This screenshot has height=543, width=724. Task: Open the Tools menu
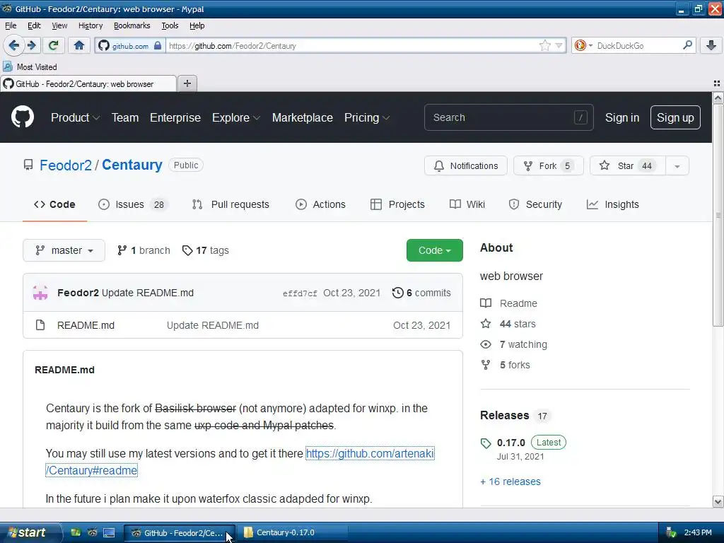coord(170,25)
